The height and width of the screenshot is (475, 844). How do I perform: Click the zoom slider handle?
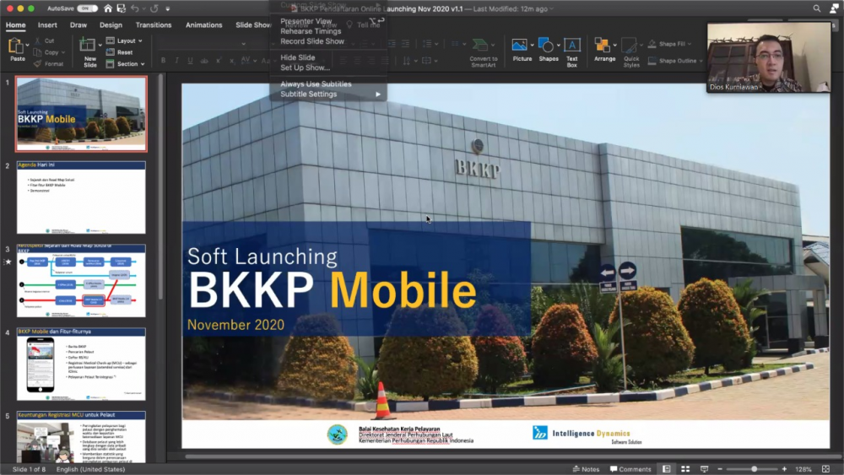(x=754, y=469)
